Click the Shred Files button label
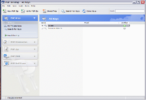Image resolution: width=146 pixels, height=100 pixels. coord(52,11)
